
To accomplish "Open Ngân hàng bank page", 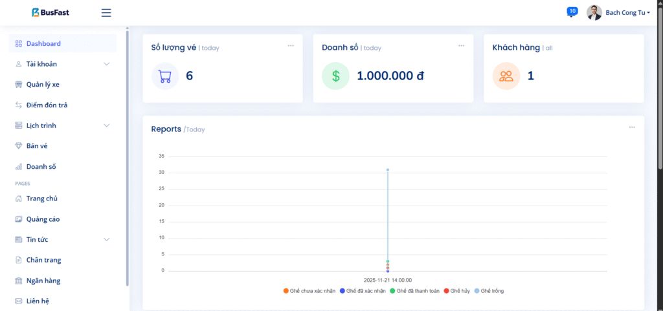I will 43,281.
